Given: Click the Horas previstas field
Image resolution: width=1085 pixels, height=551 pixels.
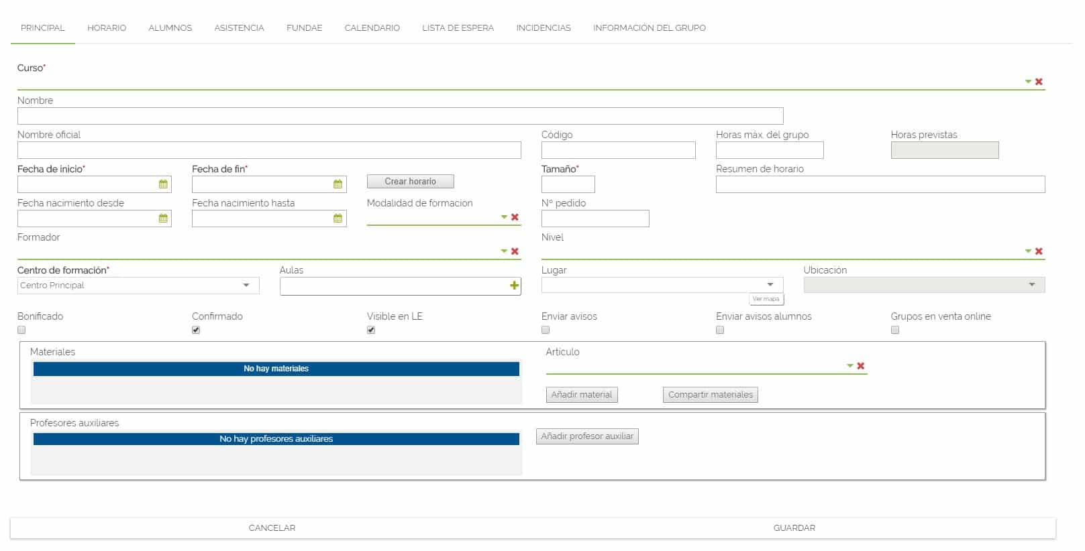Looking at the screenshot, I should tap(945, 150).
